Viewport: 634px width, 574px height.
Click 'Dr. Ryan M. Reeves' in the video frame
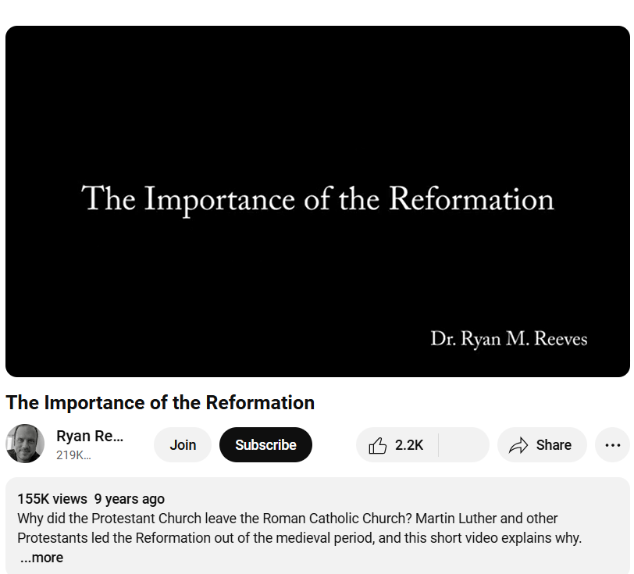508,339
